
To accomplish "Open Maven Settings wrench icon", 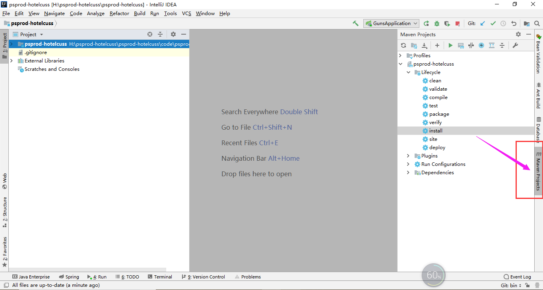I will [x=515, y=45].
